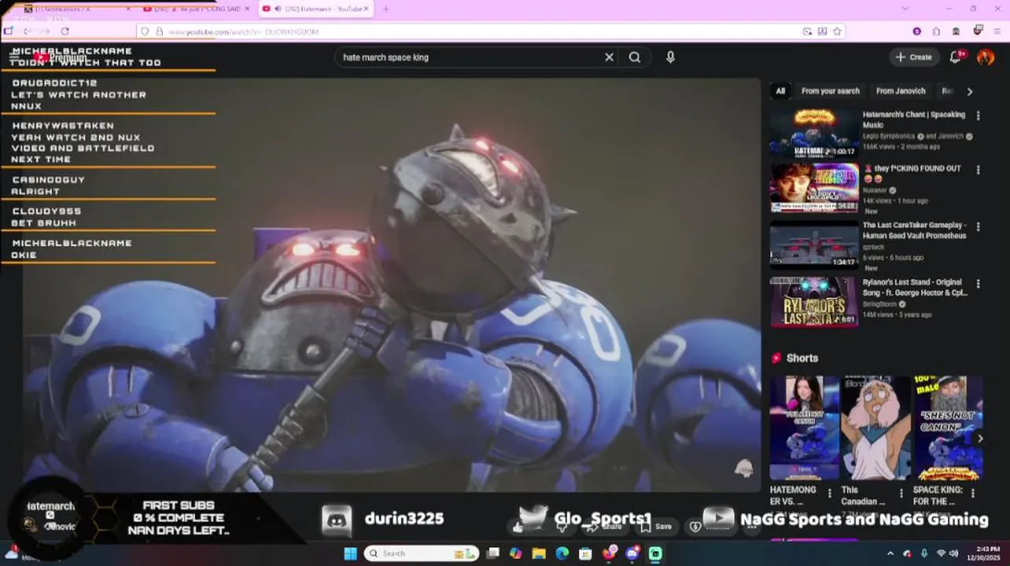Open options for HATEMONGER VS. short
This screenshot has width=1010, height=566.
830,493
